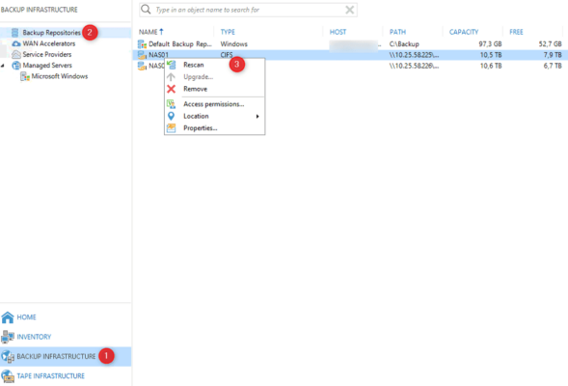Click the Inventory icon
This screenshot has width=568, height=386.
[x=8, y=337]
